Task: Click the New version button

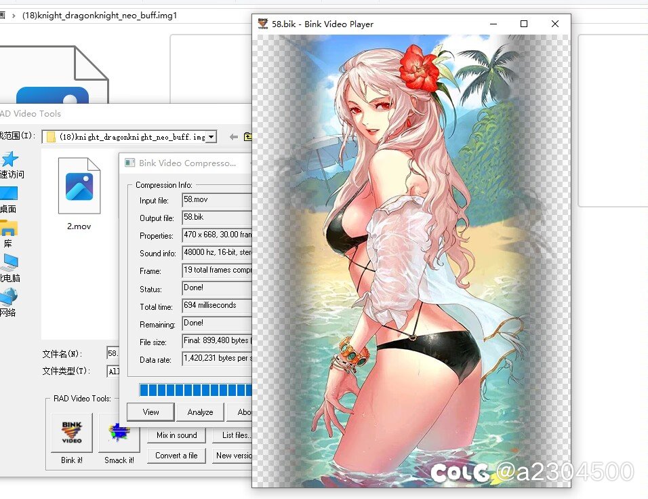Action: point(232,456)
